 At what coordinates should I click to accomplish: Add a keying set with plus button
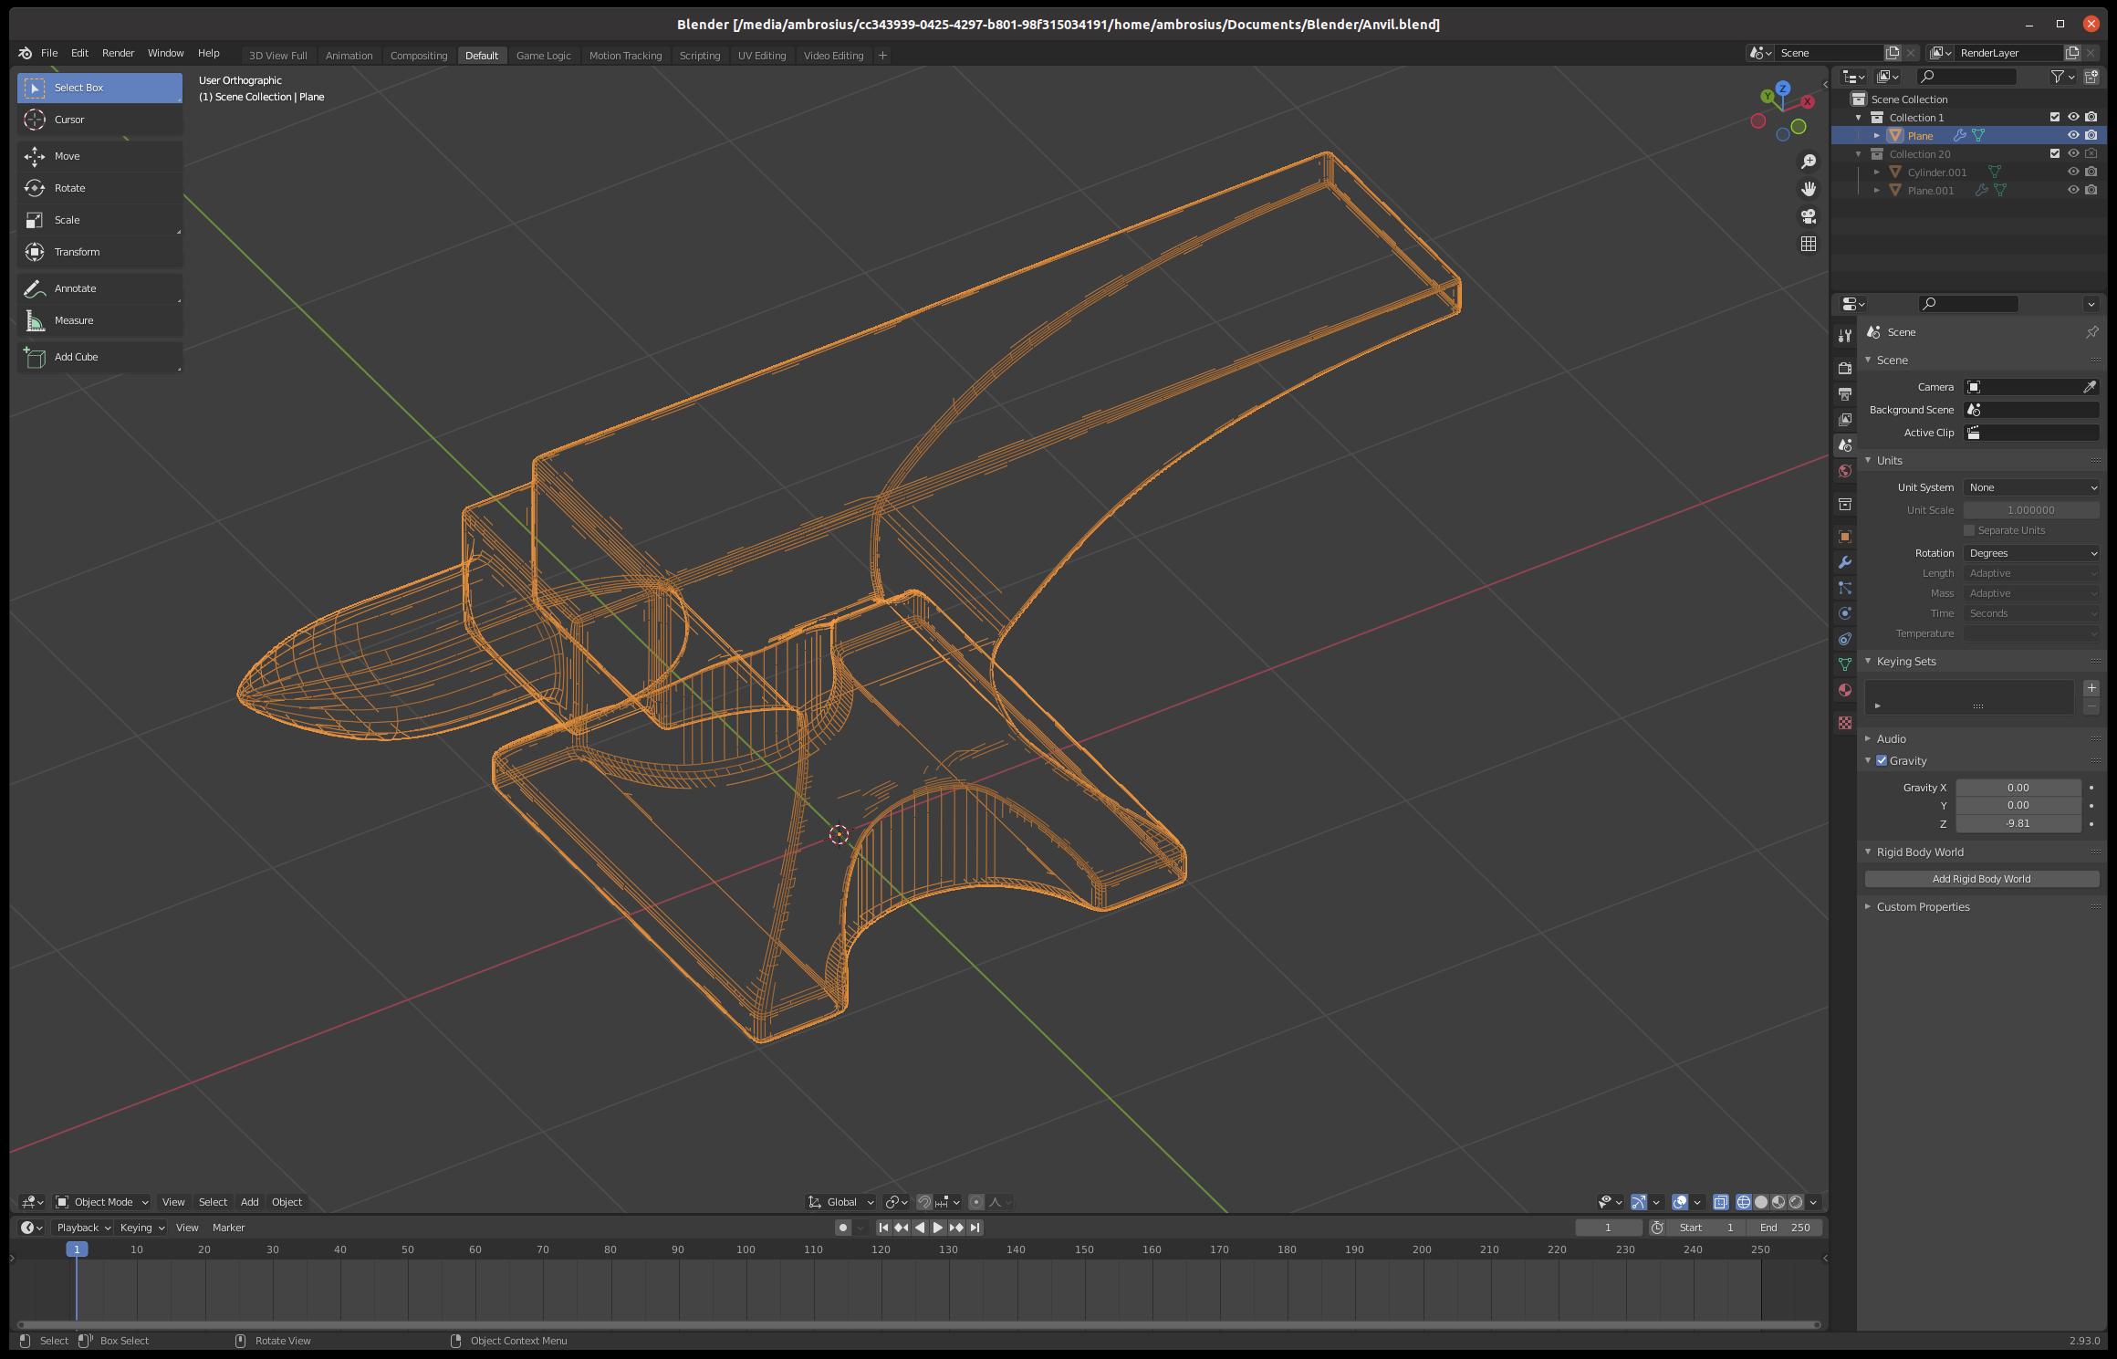coord(2091,688)
